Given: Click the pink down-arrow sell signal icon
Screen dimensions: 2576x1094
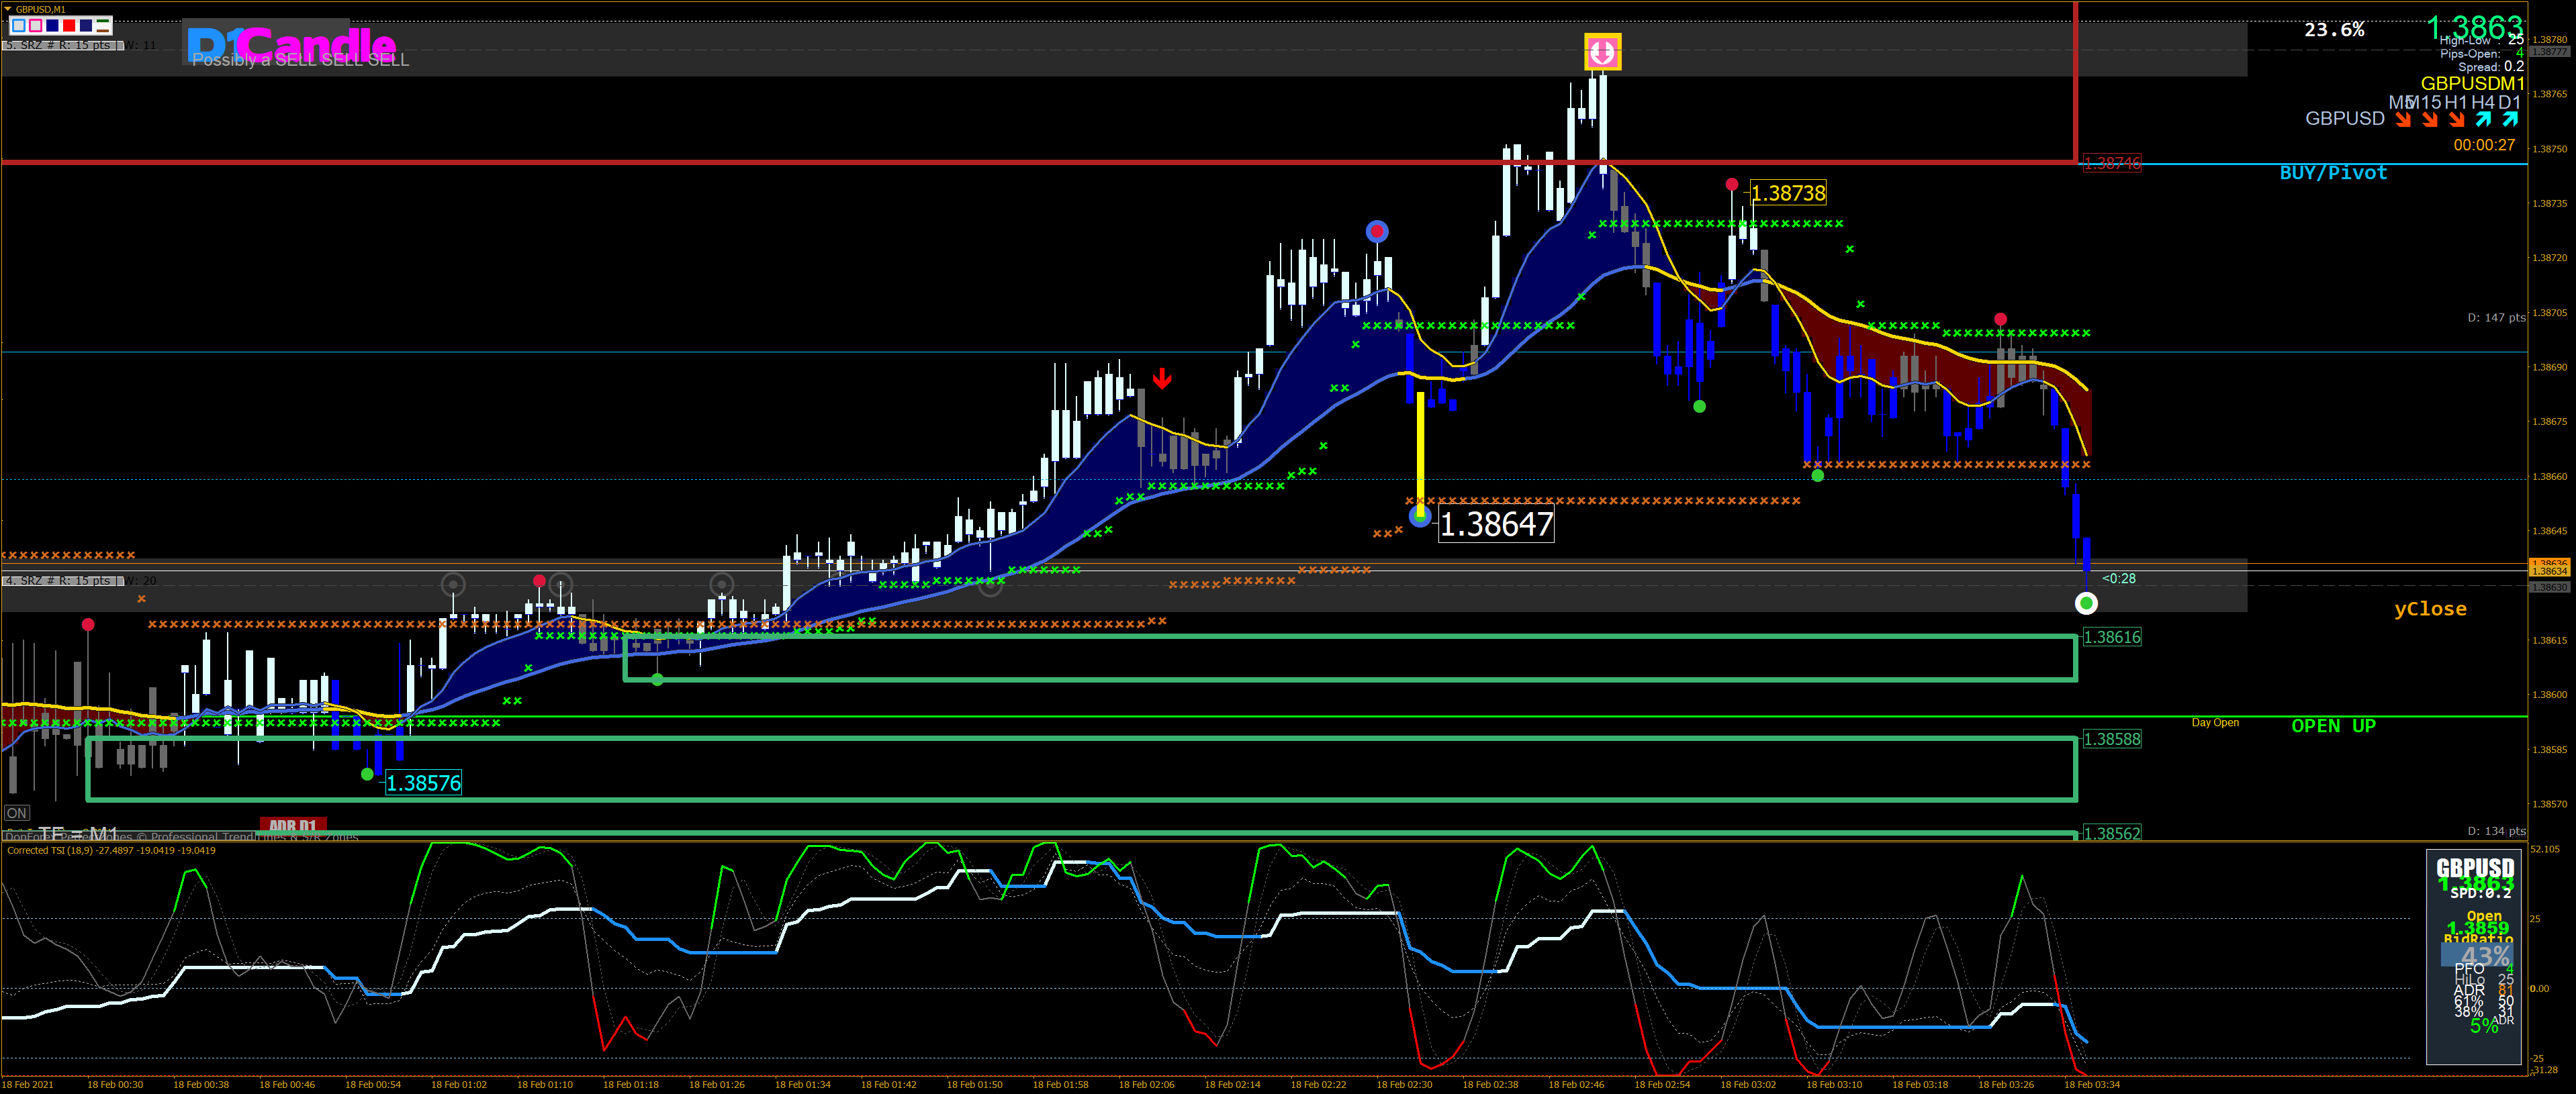Looking at the screenshot, I should pyautogui.click(x=1602, y=52).
